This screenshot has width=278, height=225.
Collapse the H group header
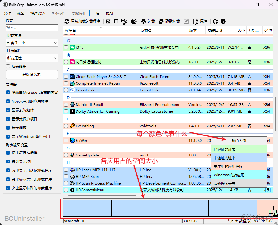click(68, 163)
